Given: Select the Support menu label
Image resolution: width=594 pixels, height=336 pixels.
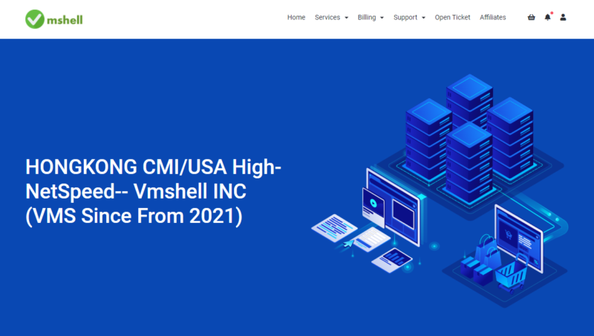Looking at the screenshot, I should coord(405,17).
